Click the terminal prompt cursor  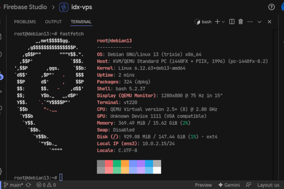pos(61,177)
